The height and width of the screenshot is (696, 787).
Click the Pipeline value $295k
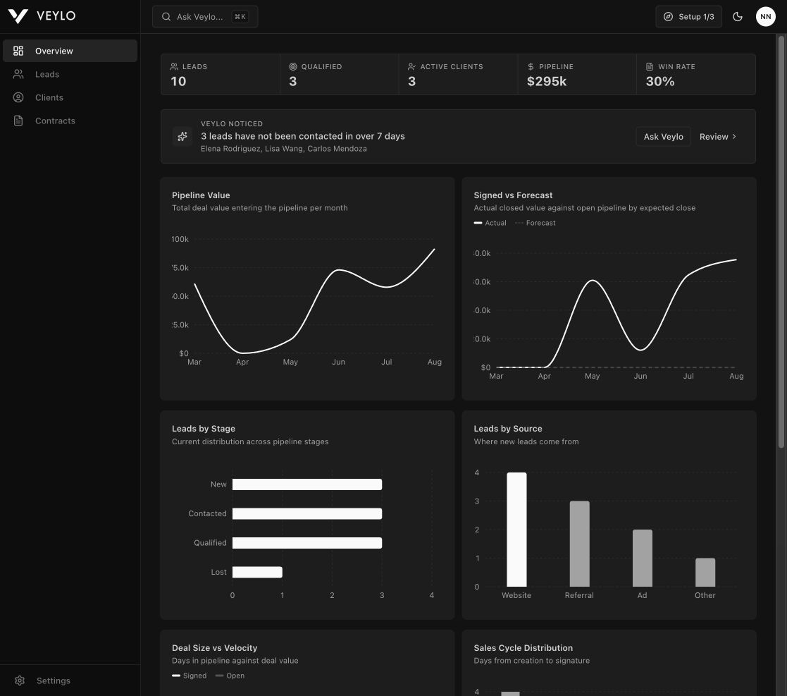[x=547, y=81]
